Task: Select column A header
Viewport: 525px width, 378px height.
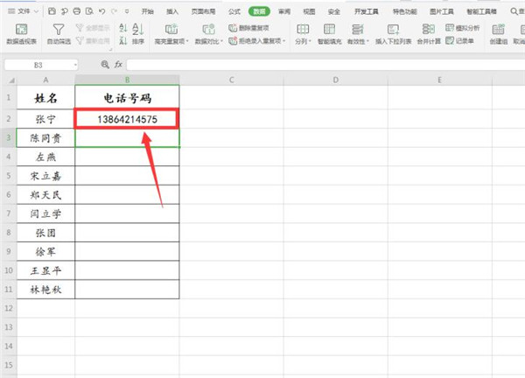Action: 45,80
